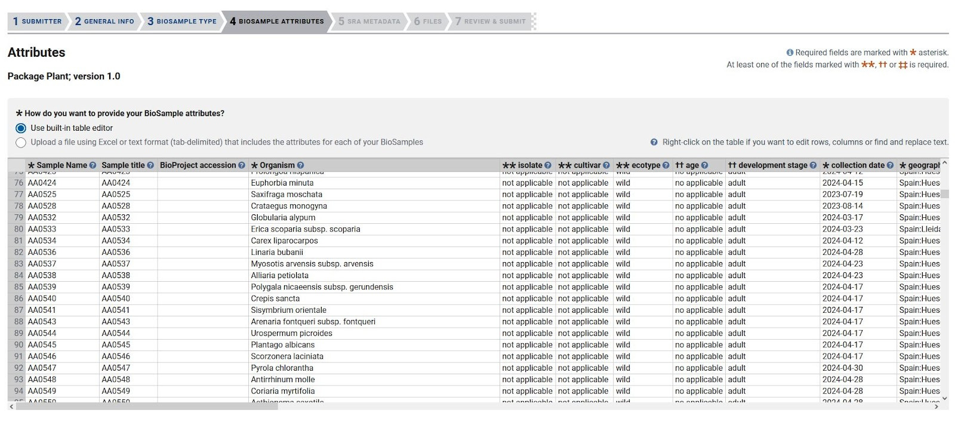955x422 pixels.
Task: Go to the Submitter step tab
Action: (x=37, y=21)
